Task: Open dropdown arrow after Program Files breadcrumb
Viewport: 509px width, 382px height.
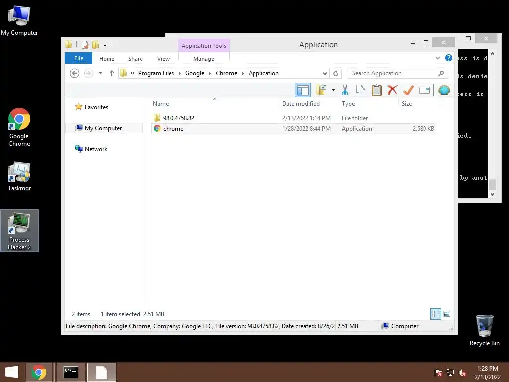Action: point(180,73)
